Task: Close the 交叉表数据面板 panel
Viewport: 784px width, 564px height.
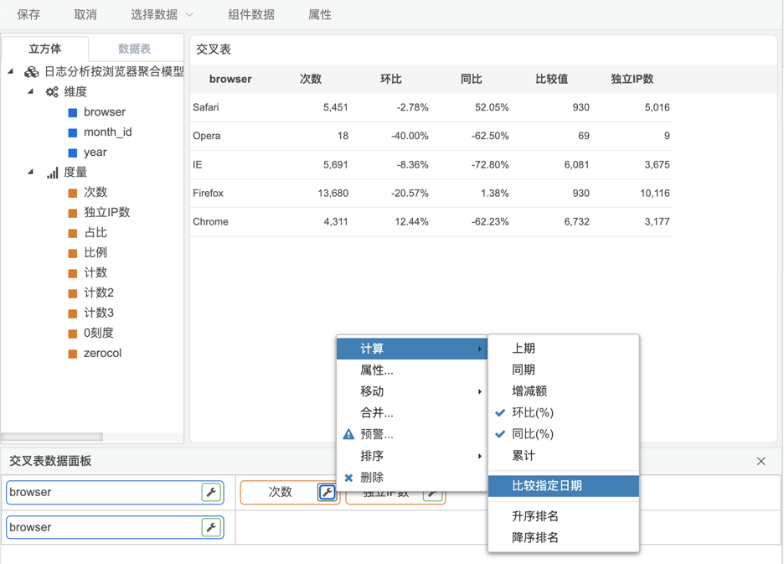Action: [x=761, y=461]
